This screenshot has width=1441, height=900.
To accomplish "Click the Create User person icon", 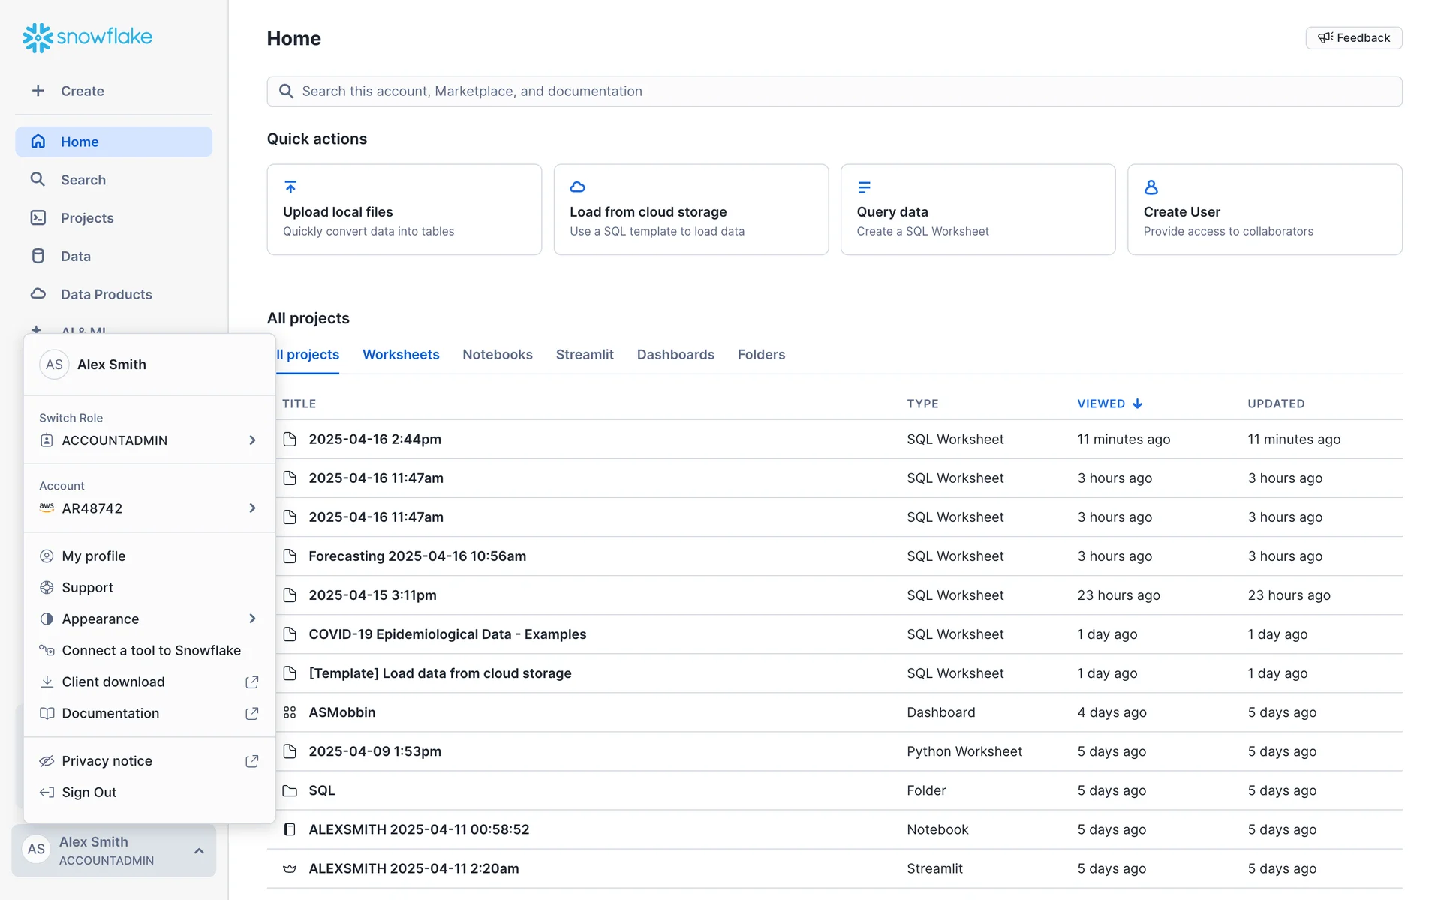I will pyautogui.click(x=1151, y=187).
